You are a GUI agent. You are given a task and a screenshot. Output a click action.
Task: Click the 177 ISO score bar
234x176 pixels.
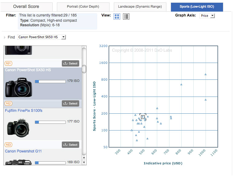point(50,122)
